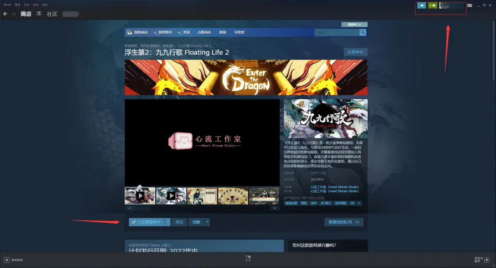Play the first trailer thumbnail
Screen dimensions: 496x268
coord(140,195)
